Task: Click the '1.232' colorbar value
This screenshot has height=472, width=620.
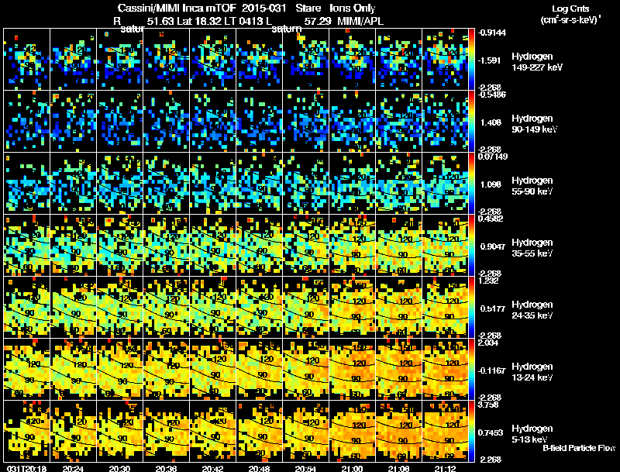Action: coord(488,281)
